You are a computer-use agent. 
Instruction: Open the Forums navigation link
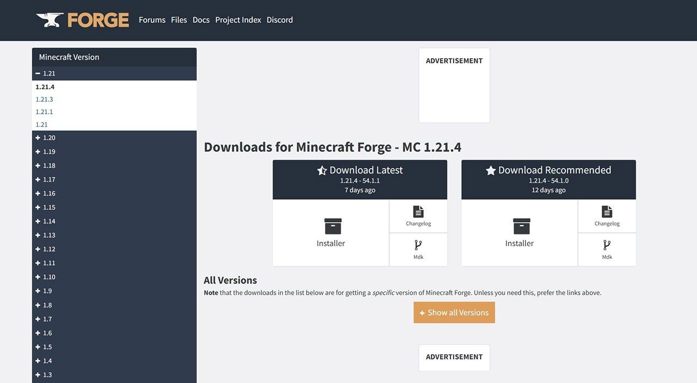click(152, 20)
